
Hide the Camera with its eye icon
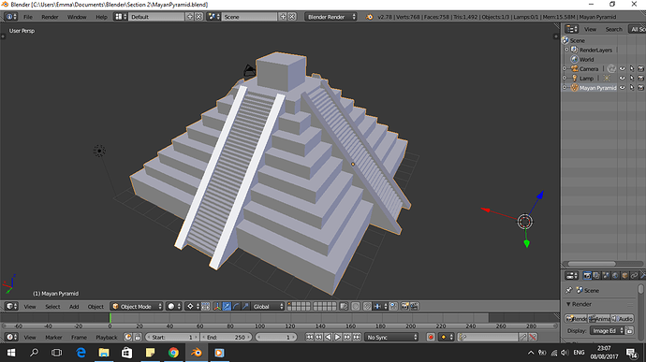[622, 69]
